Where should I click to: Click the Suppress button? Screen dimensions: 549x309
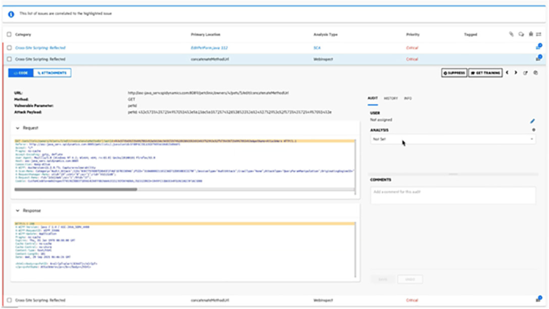[454, 73]
